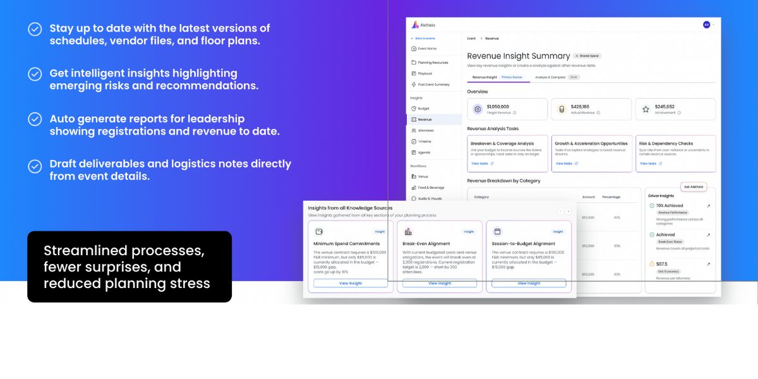Screen dimensions: 758x379
Task: Show previous insight card with left arrow
Action: (560, 212)
